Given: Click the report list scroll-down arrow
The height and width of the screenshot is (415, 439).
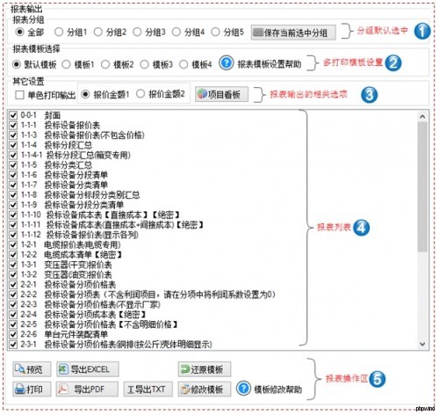Looking at the screenshot, I should point(422,344).
